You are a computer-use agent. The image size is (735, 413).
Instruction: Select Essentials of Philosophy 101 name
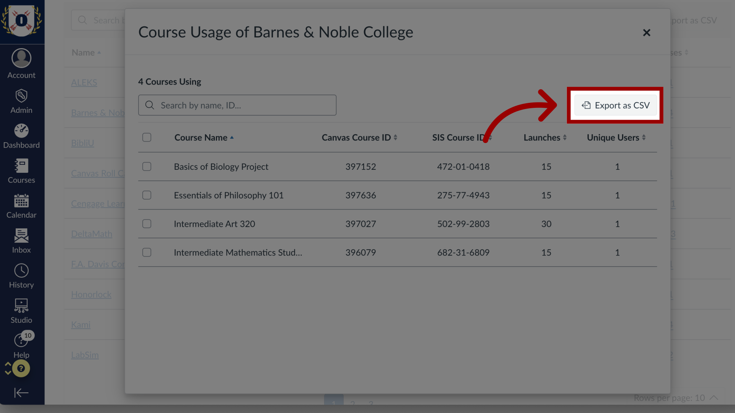tap(229, 195)
